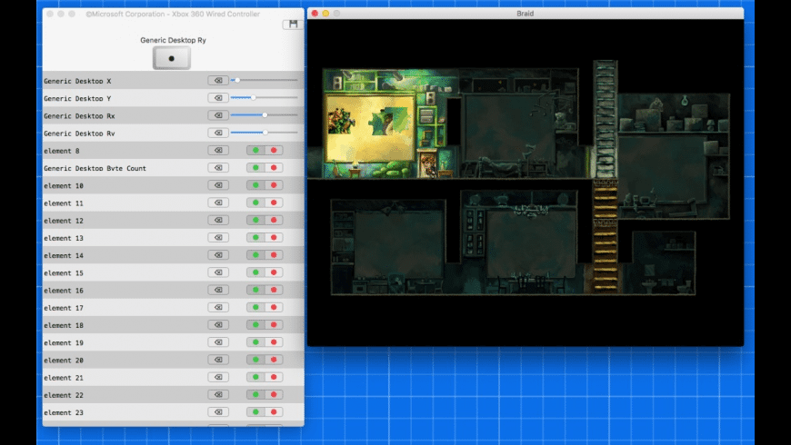Click red toggle for element 18
This screenshot has width=791, height=445.
273,325
